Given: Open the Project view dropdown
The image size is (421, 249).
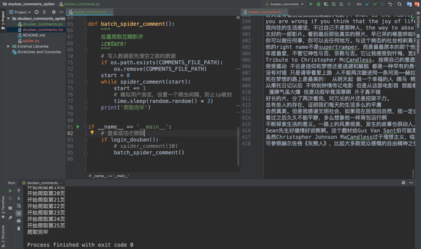Looking at the screenshot, I should 20,12.
